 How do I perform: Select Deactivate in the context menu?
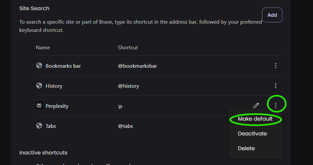(252, 134)
